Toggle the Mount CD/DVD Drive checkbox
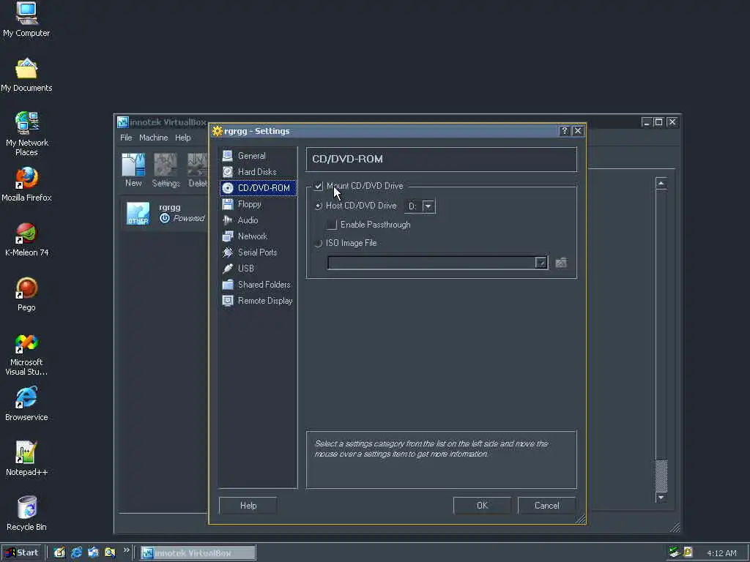 [x=319, y=186]
